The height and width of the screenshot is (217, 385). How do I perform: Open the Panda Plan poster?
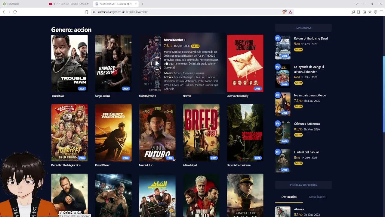point(69,133)
